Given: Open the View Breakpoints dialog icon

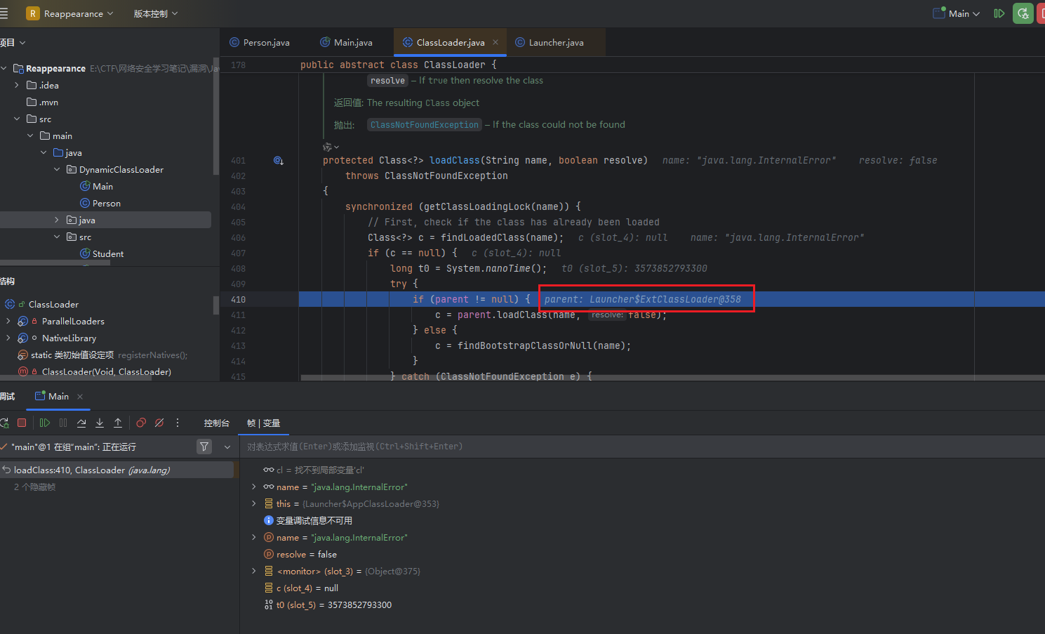Looking at the screenshot, I should 141,423.
